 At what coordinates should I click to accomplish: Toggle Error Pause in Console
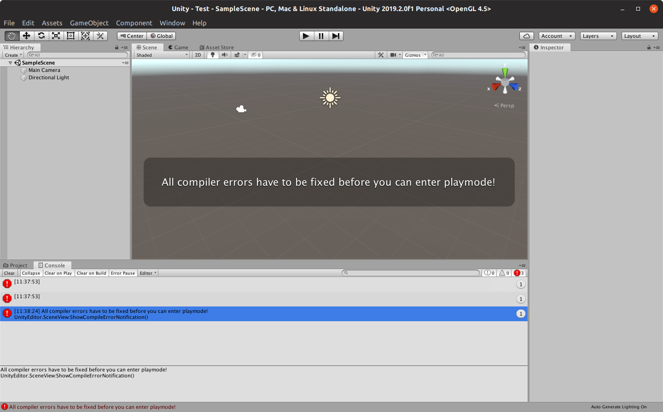[123, 273]
